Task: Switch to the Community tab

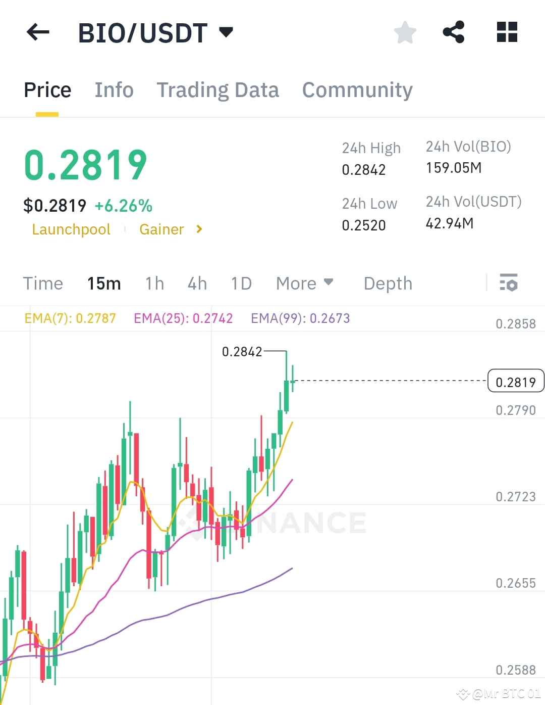Action: pyautogui.click(x=356, y=90)
